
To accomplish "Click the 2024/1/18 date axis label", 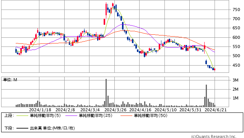I will pyautogui.click(x=40, y=110).
